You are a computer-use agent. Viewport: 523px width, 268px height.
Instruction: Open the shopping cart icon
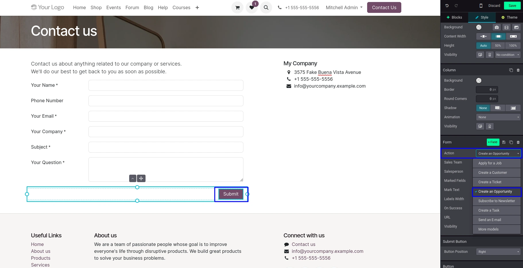(237, 7)
